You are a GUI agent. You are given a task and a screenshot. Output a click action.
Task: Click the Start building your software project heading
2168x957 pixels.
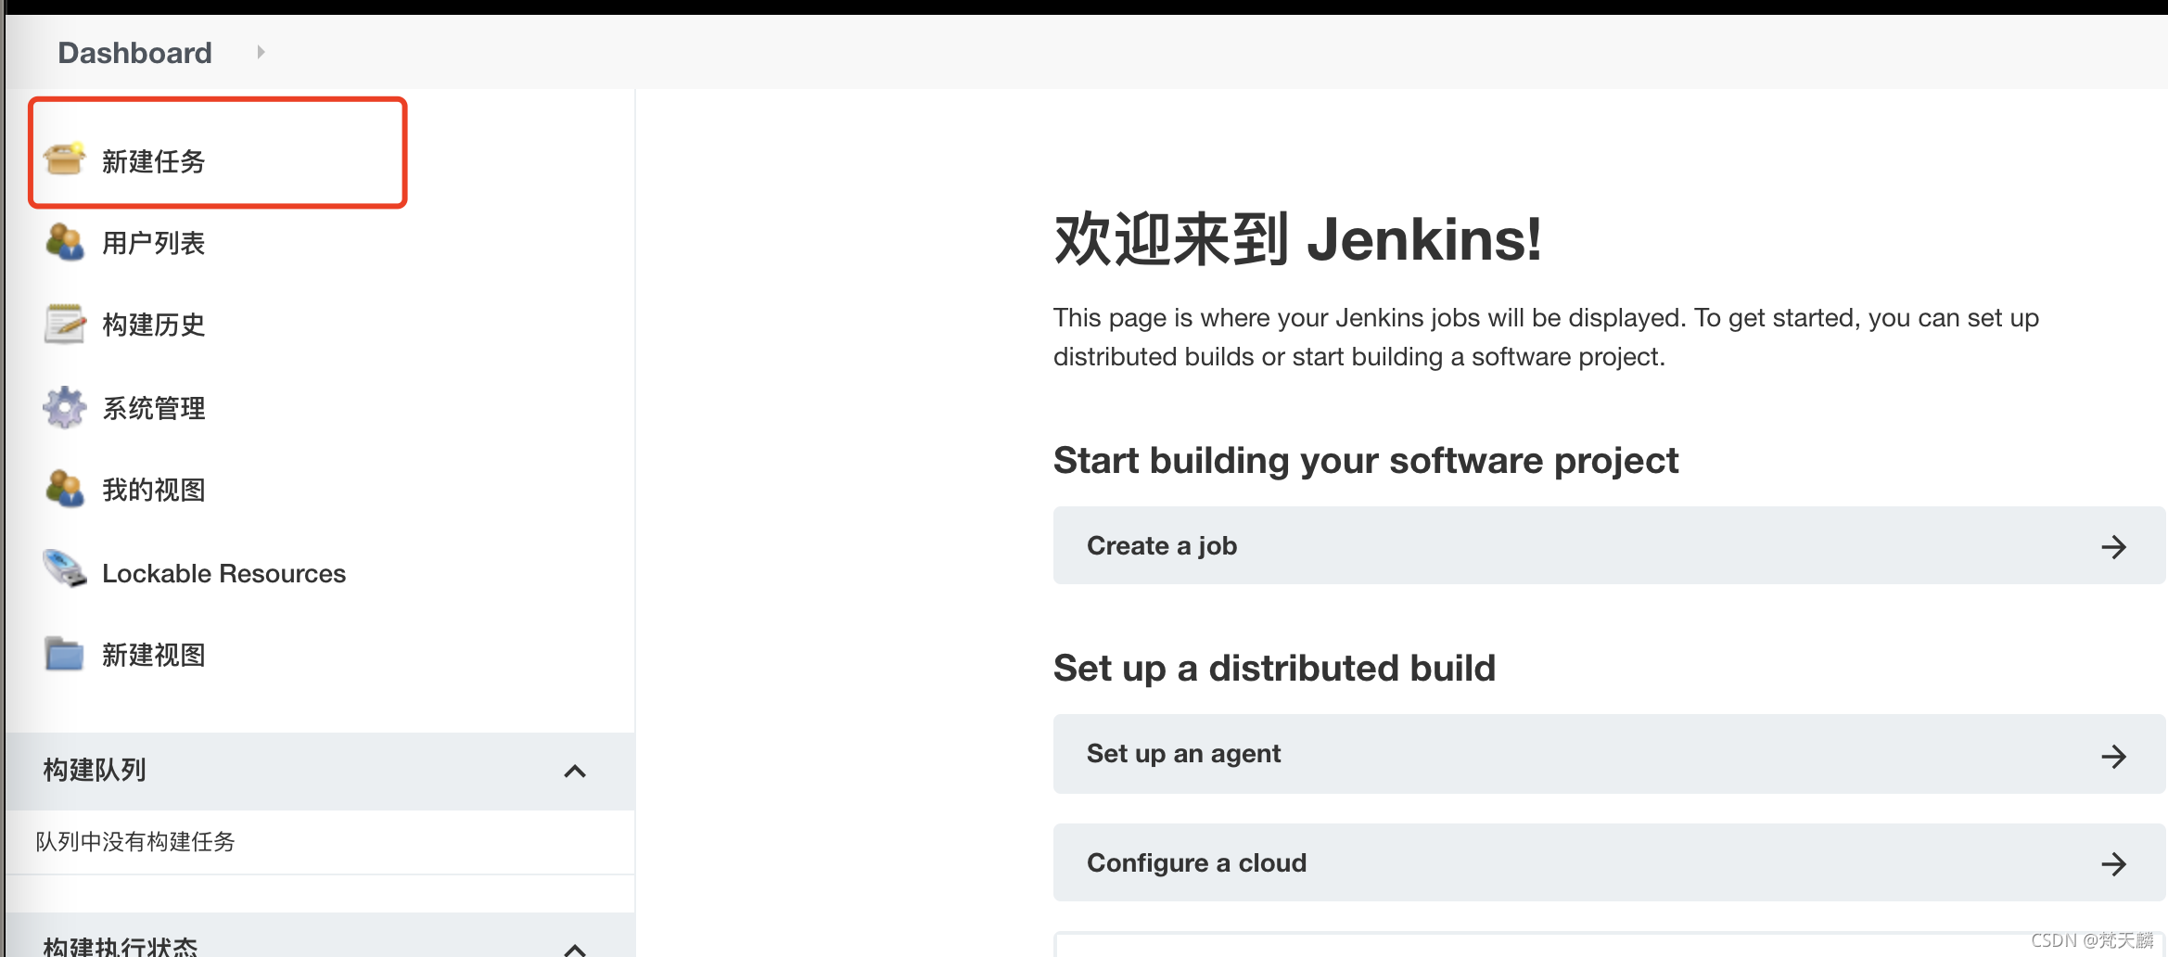pos(1366,461)
